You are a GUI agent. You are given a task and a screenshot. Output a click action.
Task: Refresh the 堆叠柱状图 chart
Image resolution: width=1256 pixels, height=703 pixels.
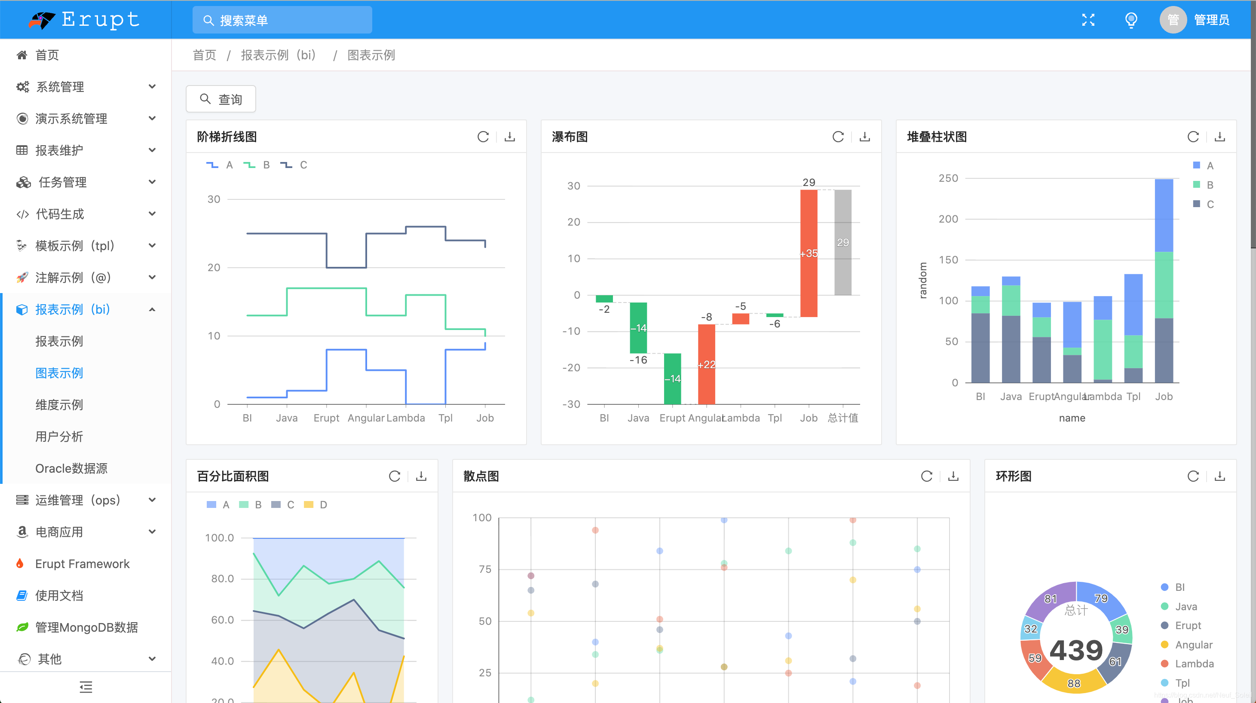[x=1193, y=137]
